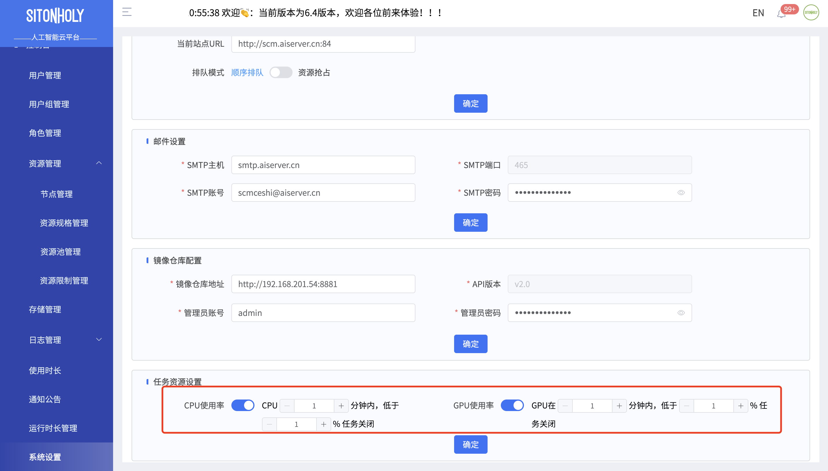Toggle the GPU使用率 switch

tap(512, 405)
